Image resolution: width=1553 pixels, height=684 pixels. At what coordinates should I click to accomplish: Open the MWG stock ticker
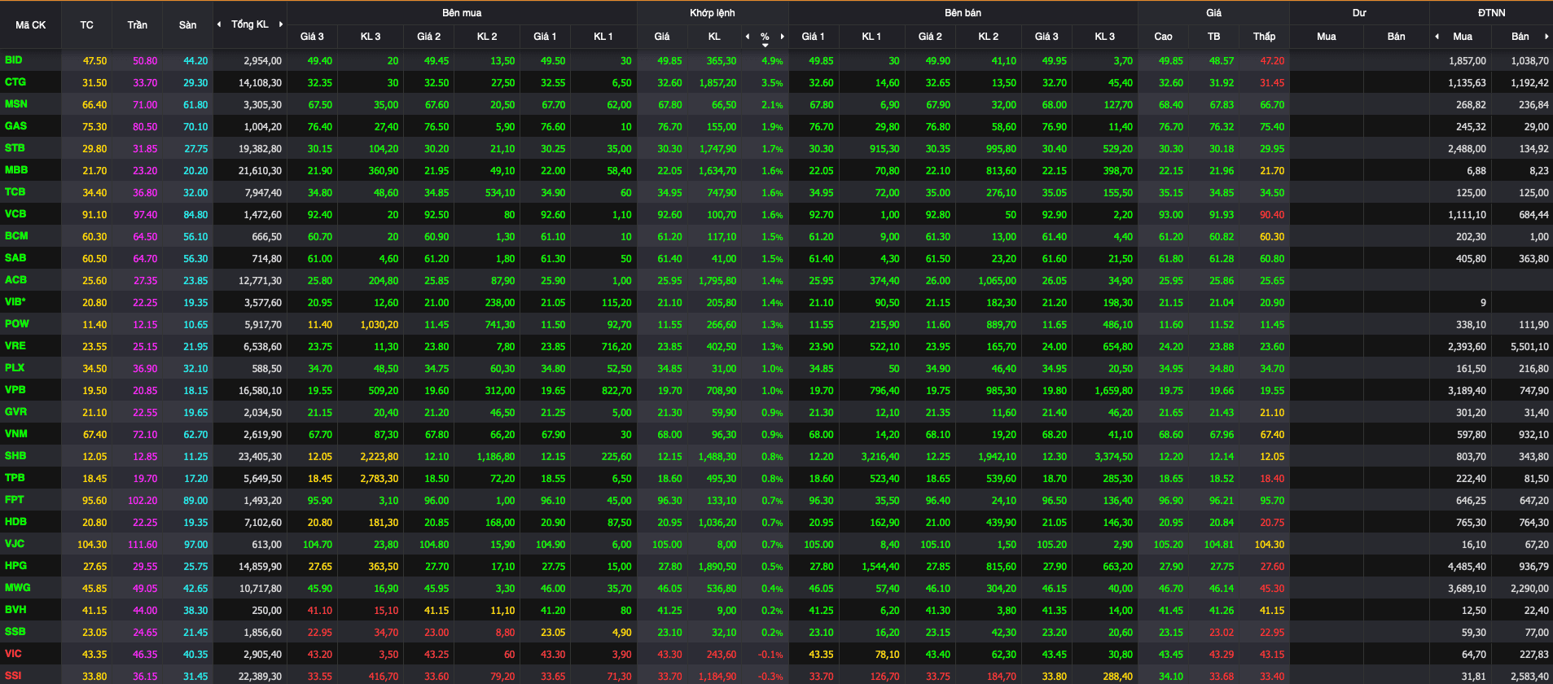(18, 588)
